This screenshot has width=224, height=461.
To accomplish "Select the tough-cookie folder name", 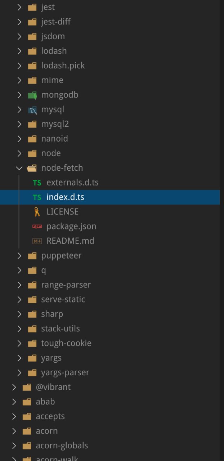I will click(66, 343).
